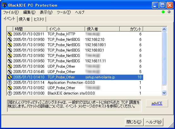This screenshot has width=175, height=129.
Task: Open the 編集(E) menu
Action: (x=29, y=12)
